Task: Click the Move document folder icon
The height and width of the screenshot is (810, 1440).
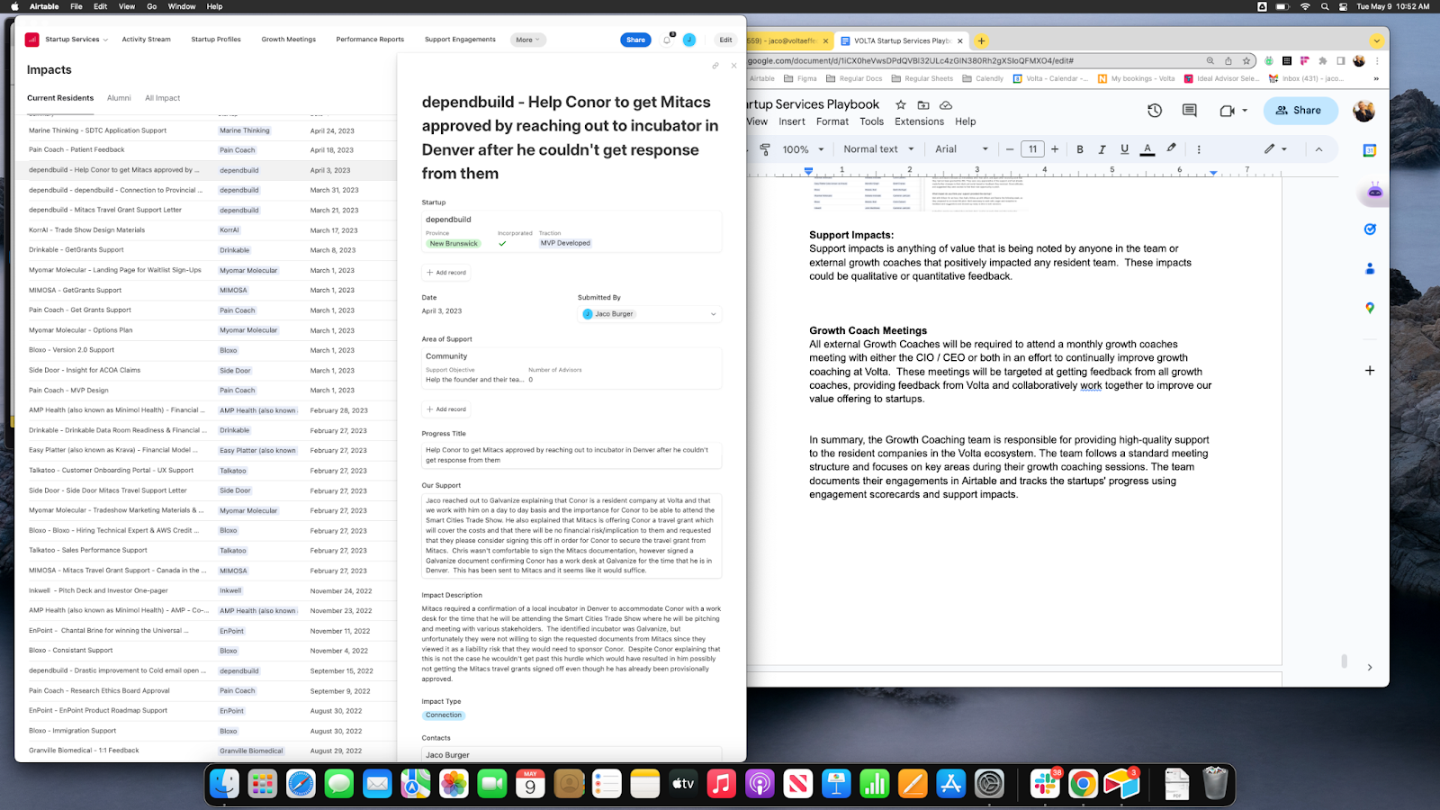Action: pos(923,104)
